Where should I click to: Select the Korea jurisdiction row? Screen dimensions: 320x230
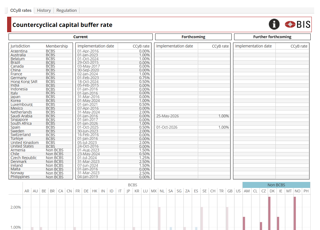[x=41, y=101]
